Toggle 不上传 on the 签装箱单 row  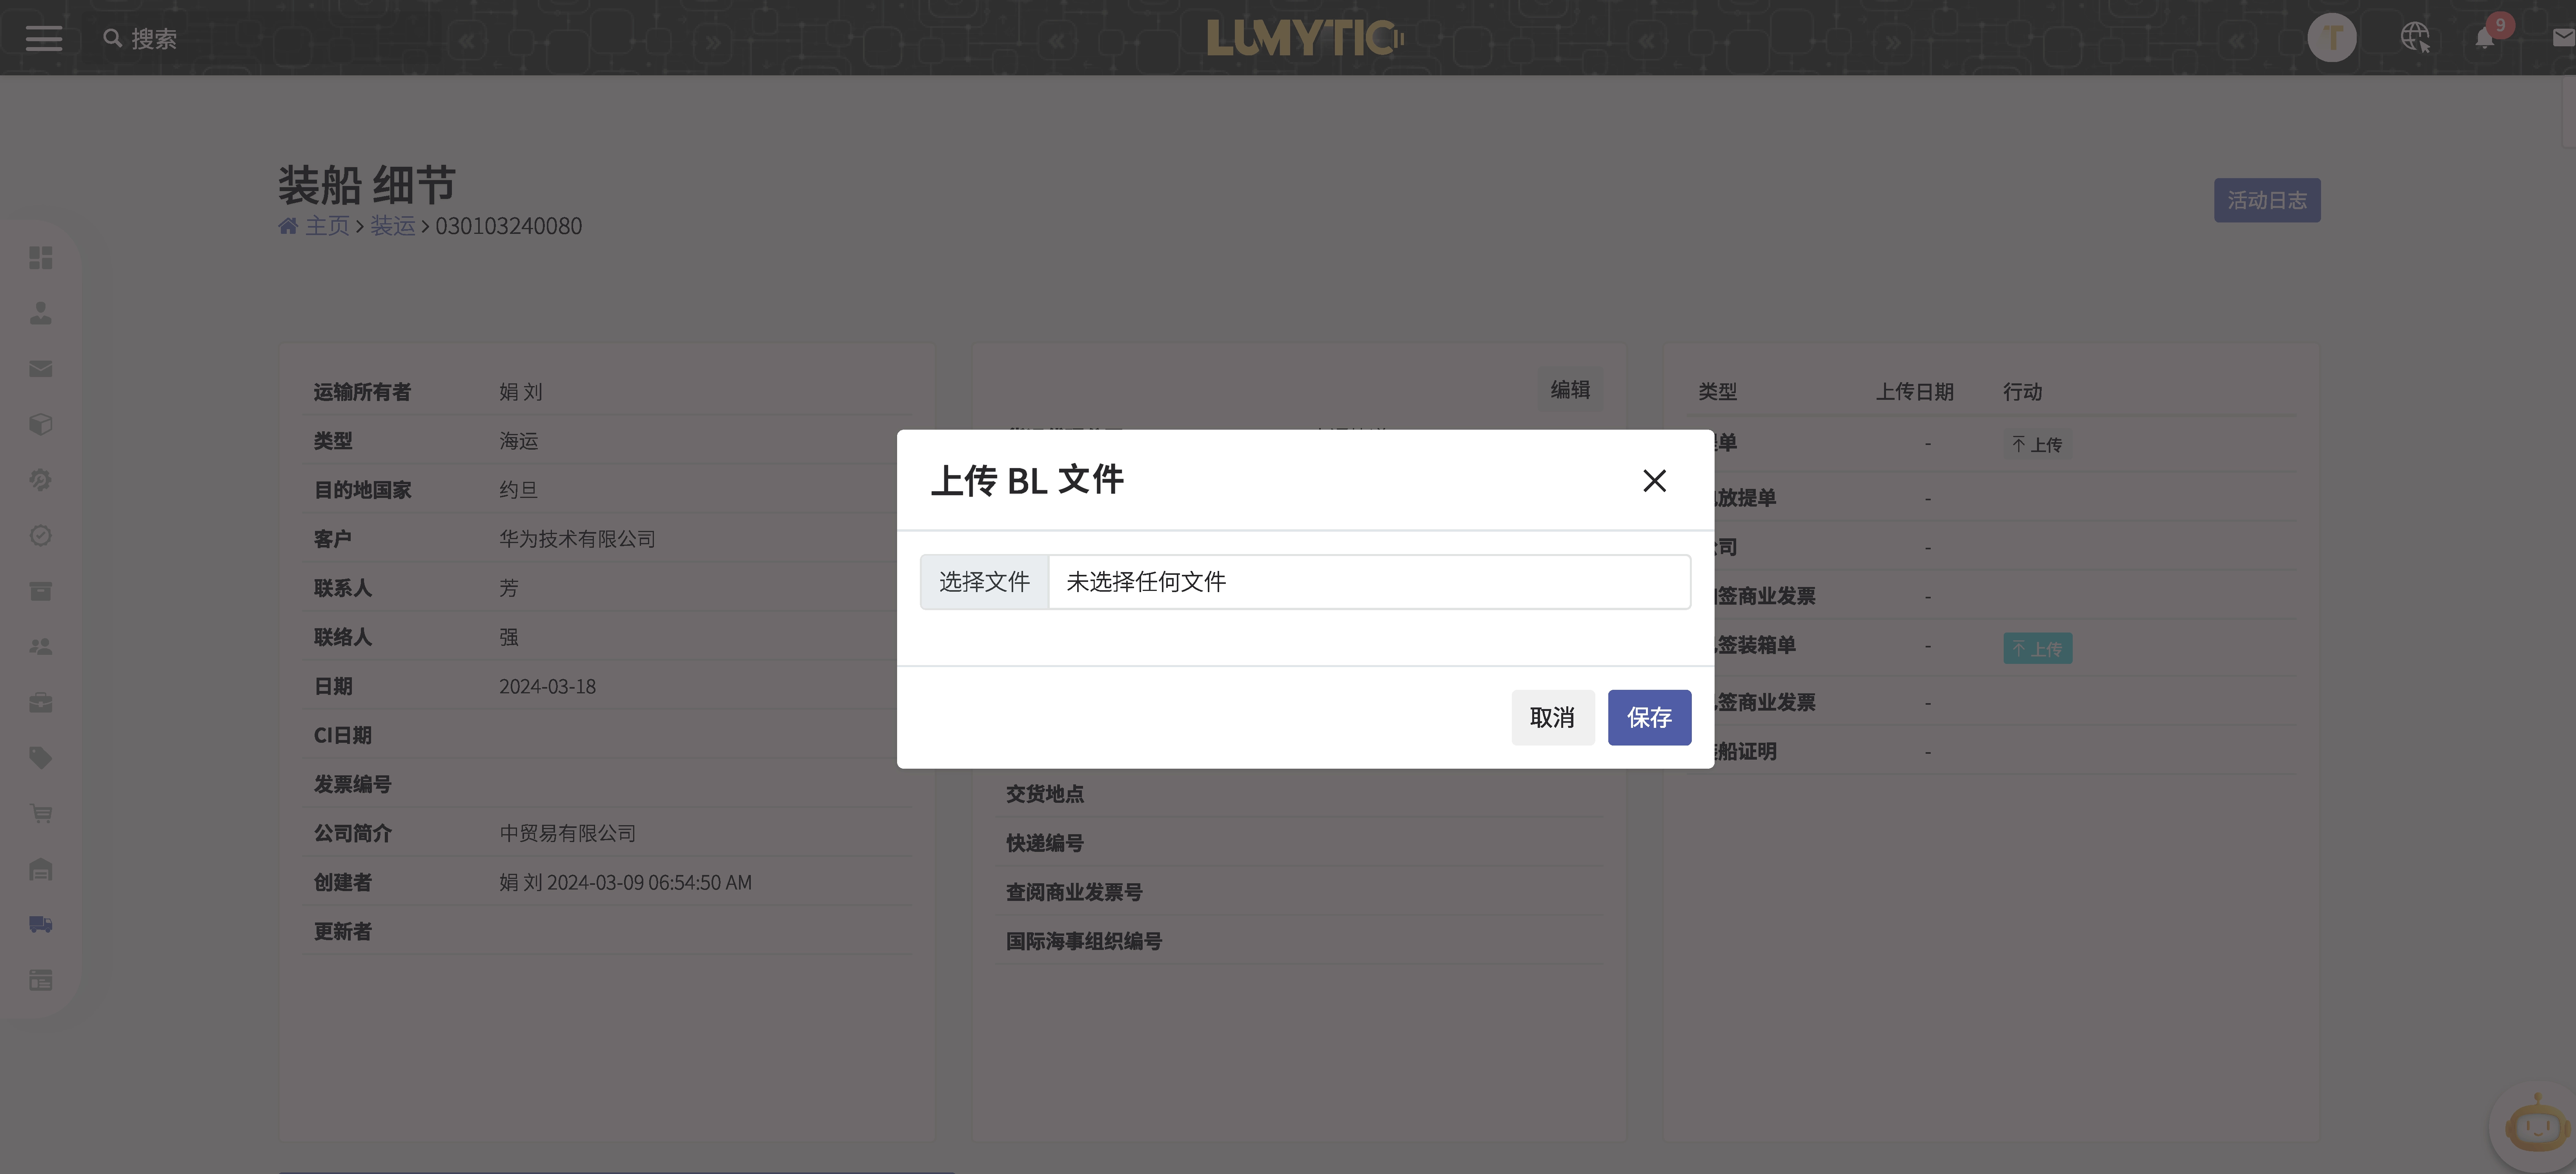(2037, 648)
